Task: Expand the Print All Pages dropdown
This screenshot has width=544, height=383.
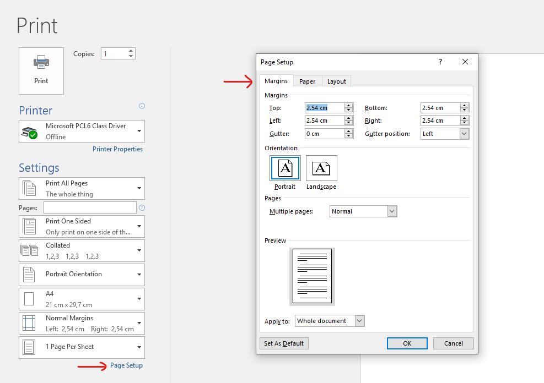Action: click(139, 188)
